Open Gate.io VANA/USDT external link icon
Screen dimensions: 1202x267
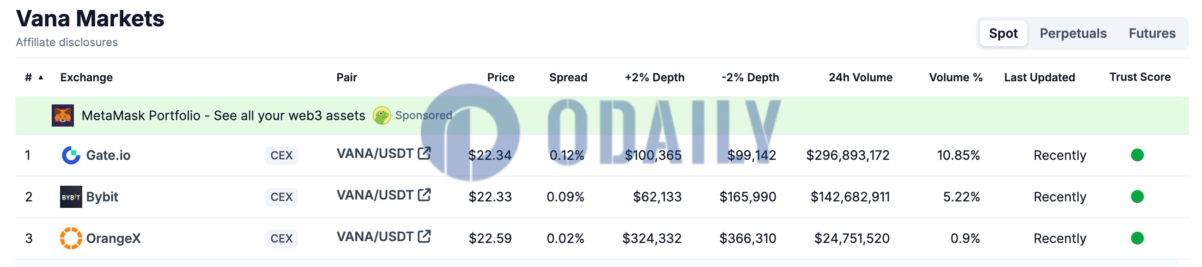[x=424, y=153]
